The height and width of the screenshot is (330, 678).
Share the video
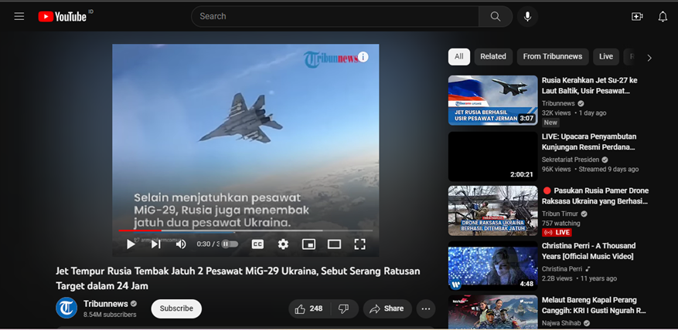tap(387, 309)
